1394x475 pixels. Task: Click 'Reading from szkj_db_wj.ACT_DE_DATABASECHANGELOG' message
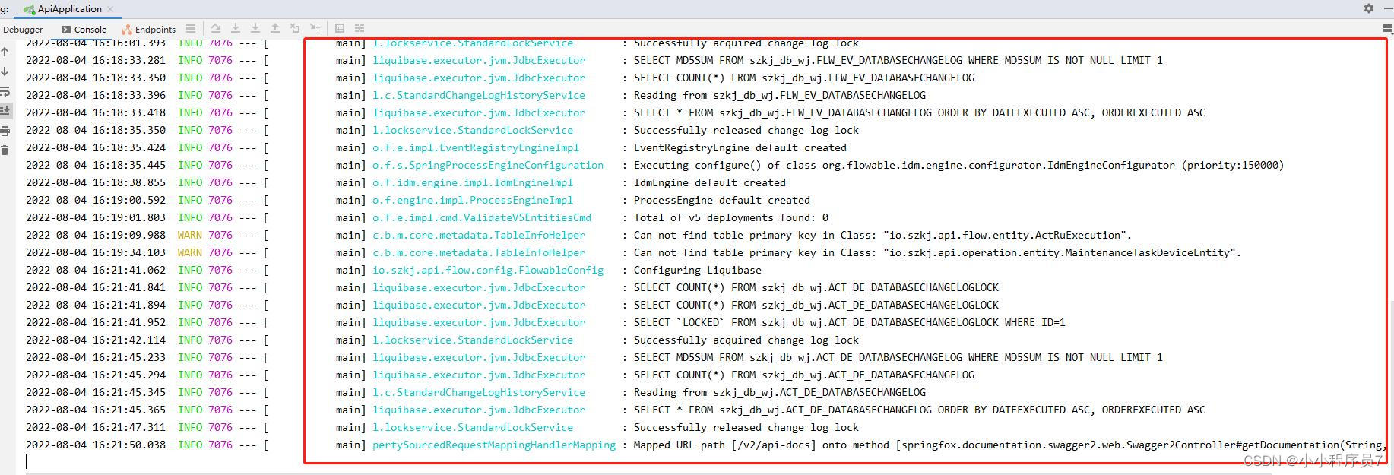[x=779, y=392]
